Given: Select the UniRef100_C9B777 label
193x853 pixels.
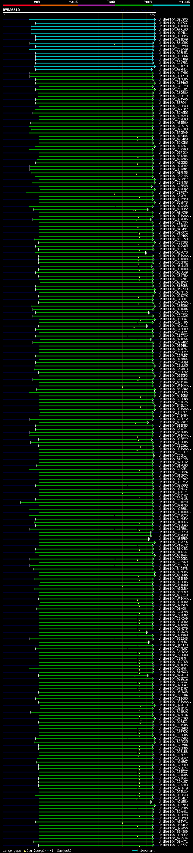Looking at the screenshot, I should point(173,845).
